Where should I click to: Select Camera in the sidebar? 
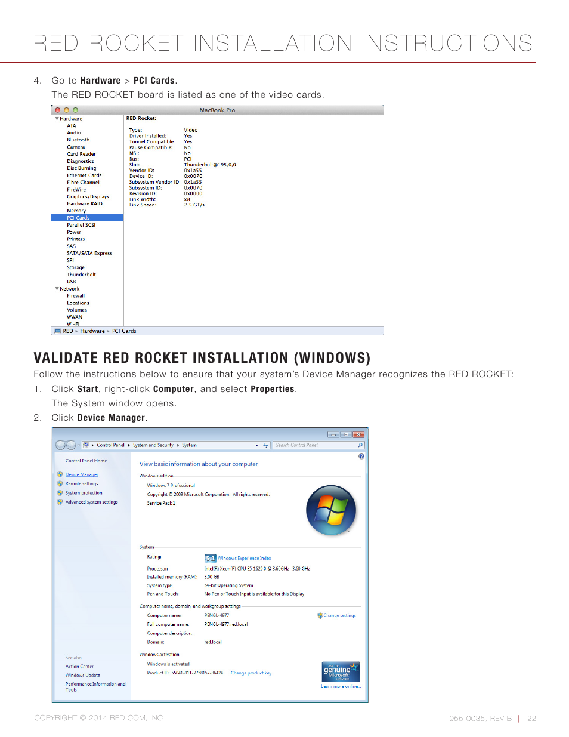[76, 147]
